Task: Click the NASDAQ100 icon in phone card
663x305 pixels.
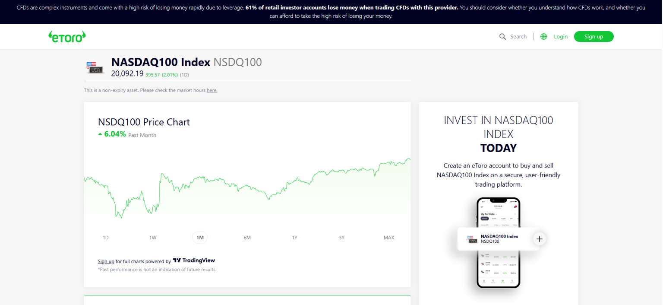Action: tap(472, 239)
